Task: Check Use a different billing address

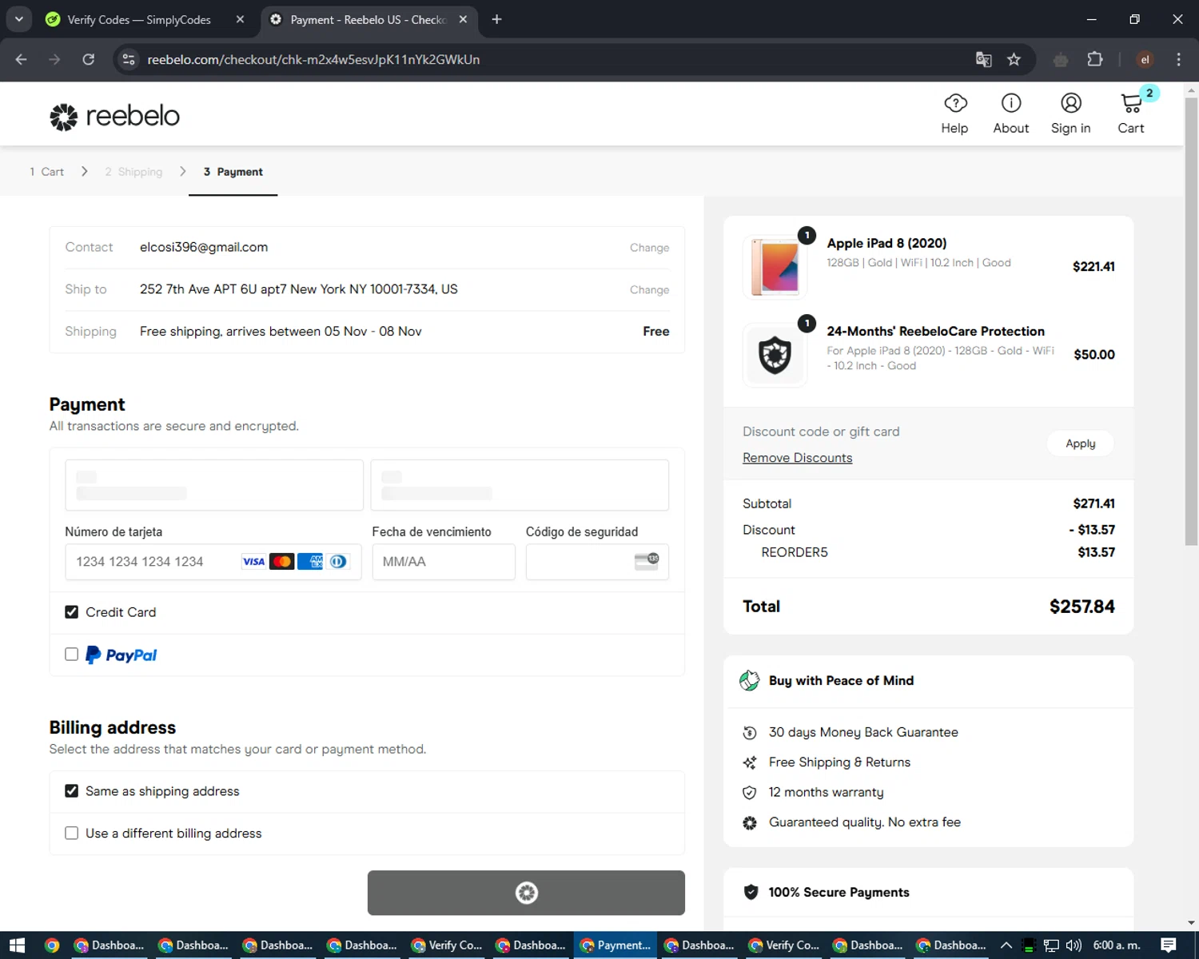Action: point(72,834)
